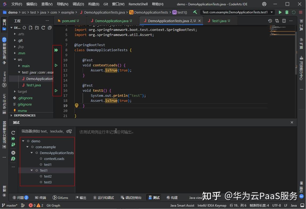
Task: Close the test panel with X
Action: point(292,122)
